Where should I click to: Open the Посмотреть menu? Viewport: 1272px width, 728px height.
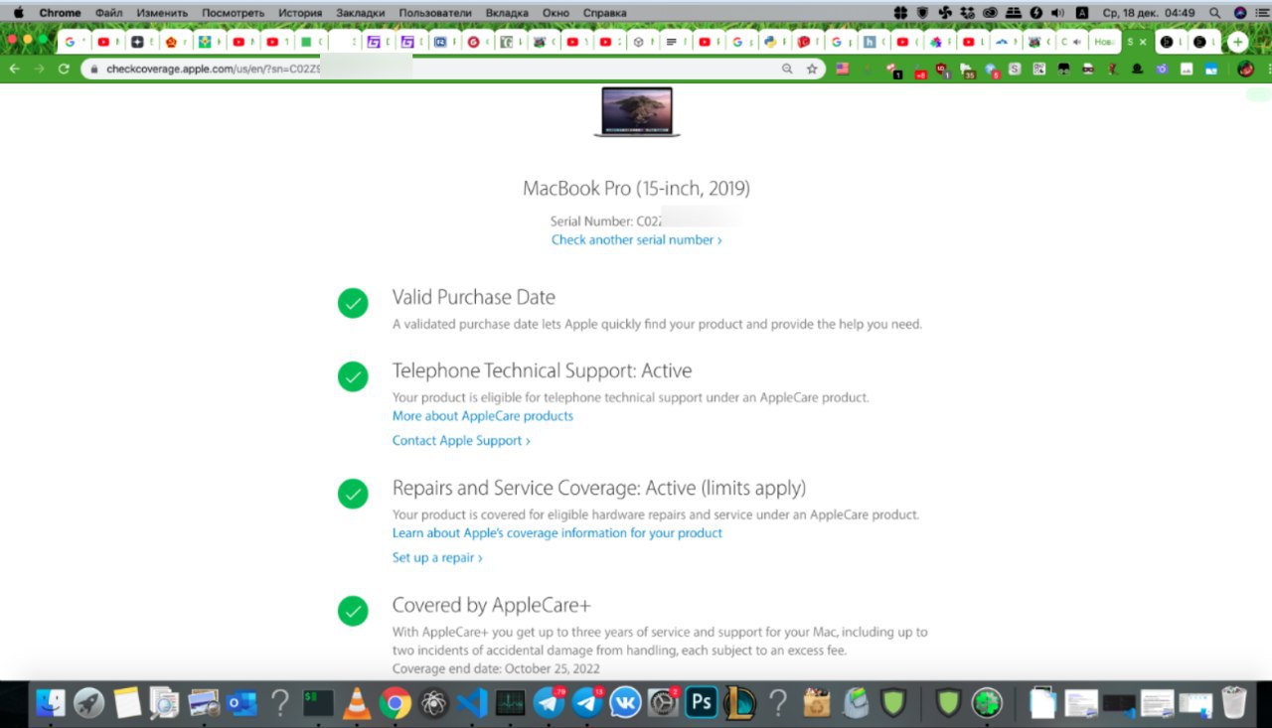[x=233, y=13]
